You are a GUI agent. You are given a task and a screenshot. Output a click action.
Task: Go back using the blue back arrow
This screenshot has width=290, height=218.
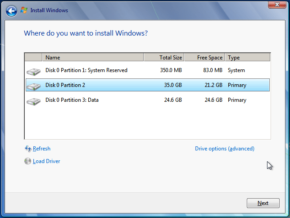[x=11, y=11]
